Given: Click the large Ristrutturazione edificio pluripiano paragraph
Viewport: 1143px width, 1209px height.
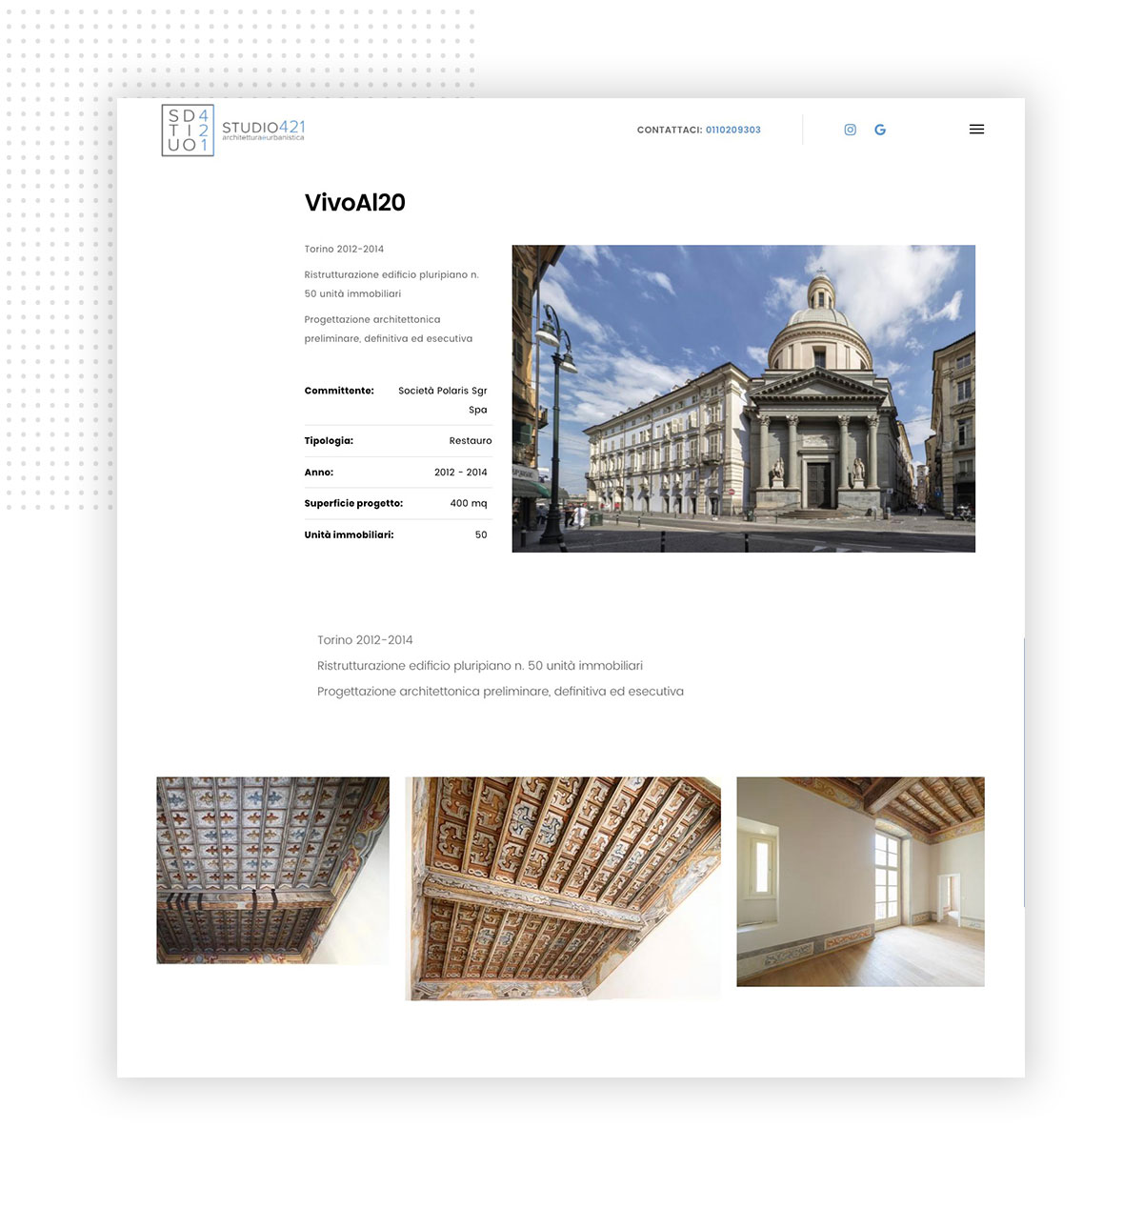Looking at the screenshot, I should click(480, 666).
